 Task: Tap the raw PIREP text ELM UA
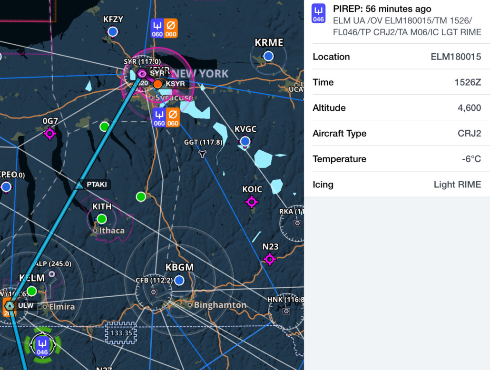click(407, 26)
